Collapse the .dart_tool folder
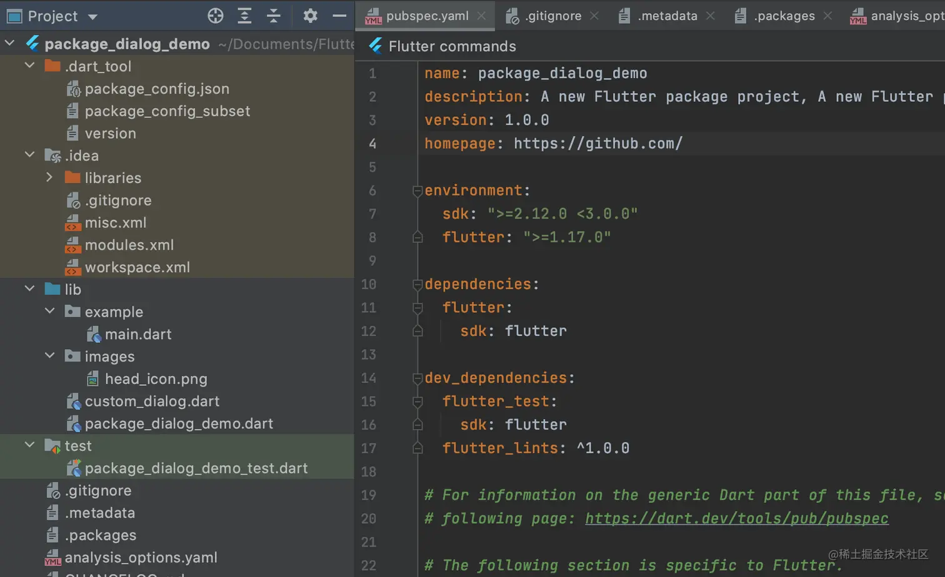 click(29, 66)
